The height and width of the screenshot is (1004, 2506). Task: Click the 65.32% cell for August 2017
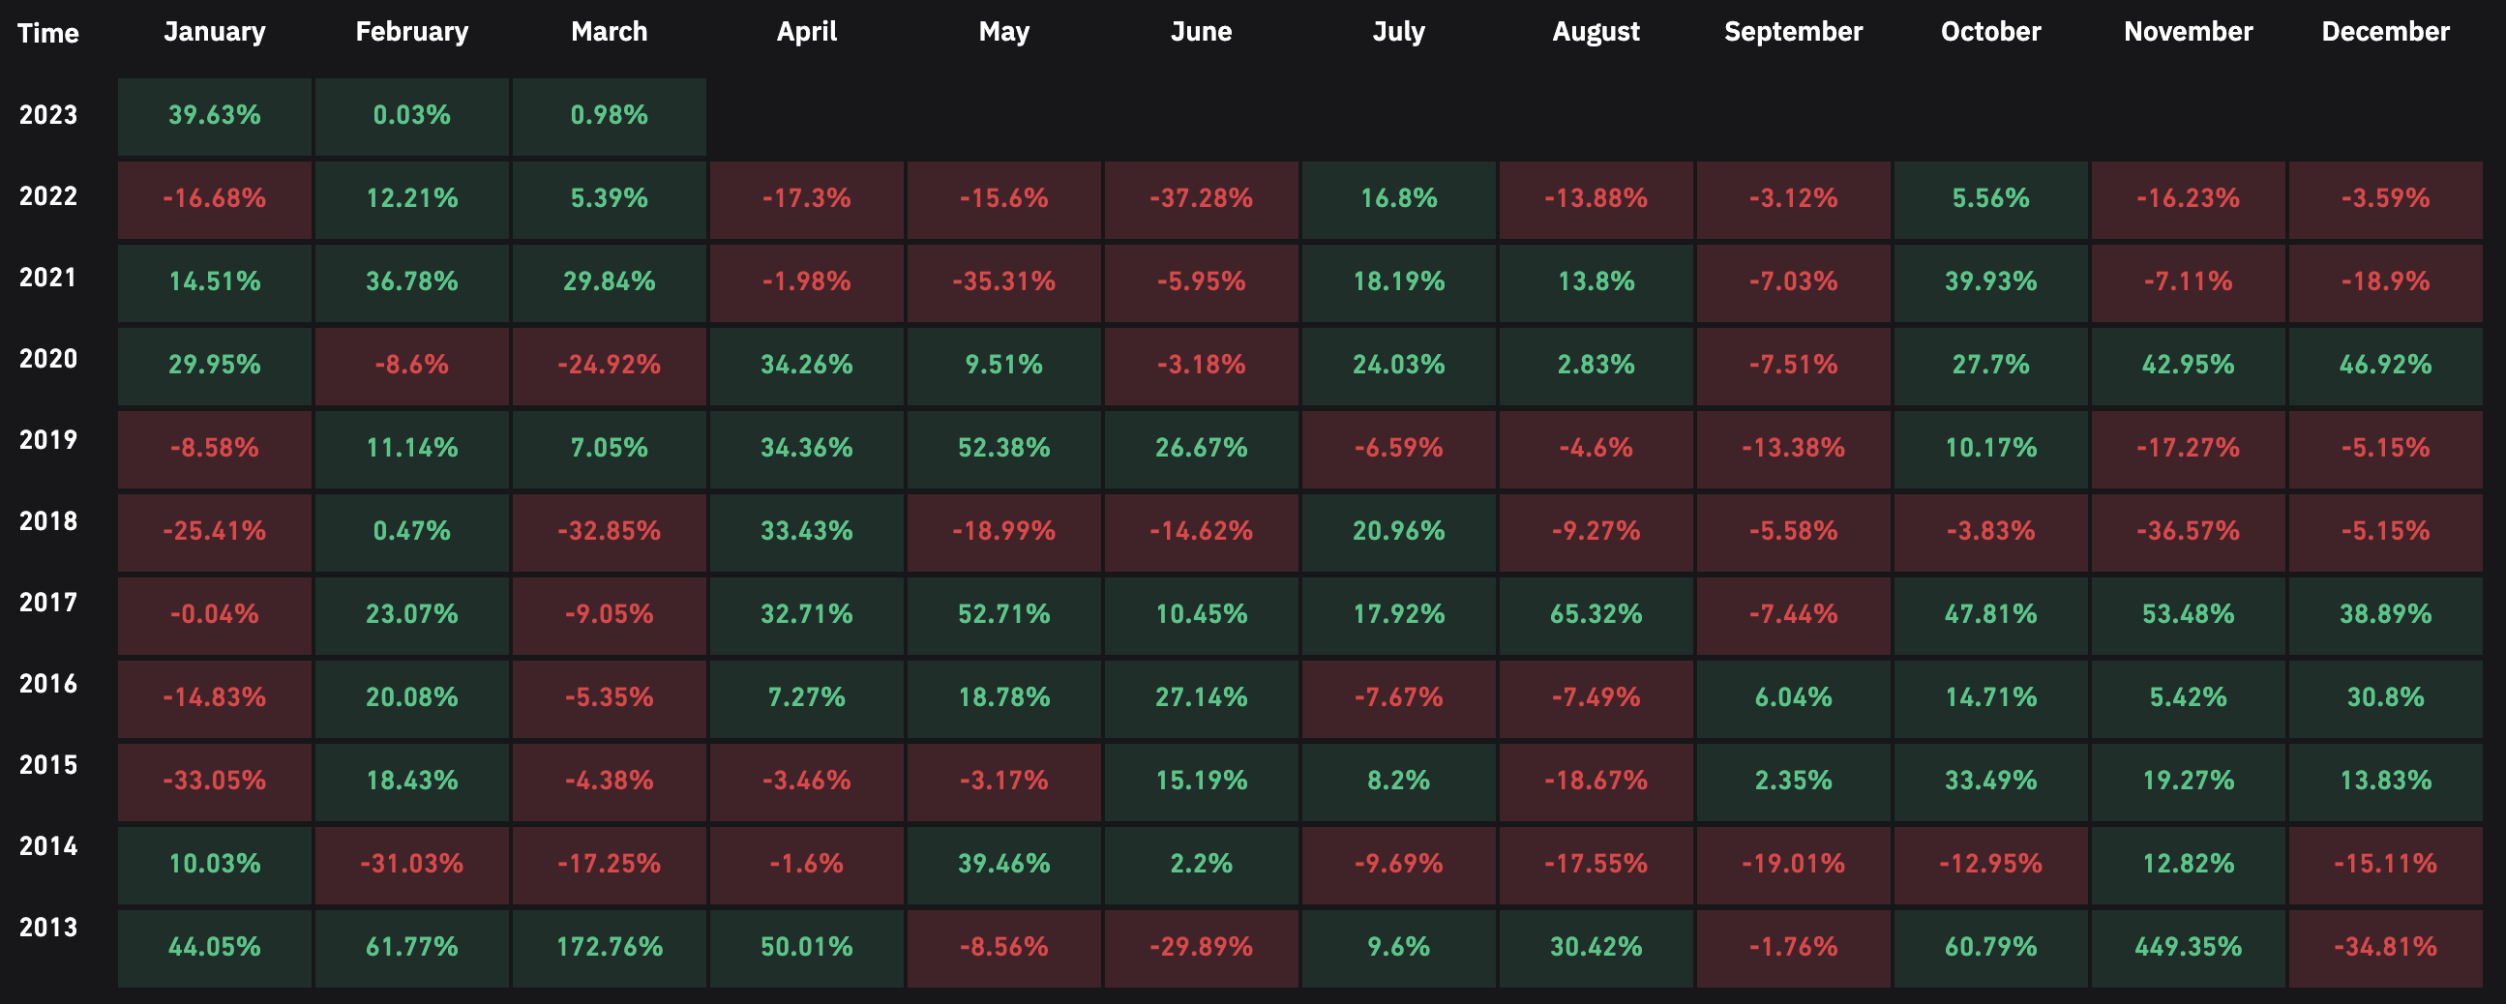tap(1596, 615)
